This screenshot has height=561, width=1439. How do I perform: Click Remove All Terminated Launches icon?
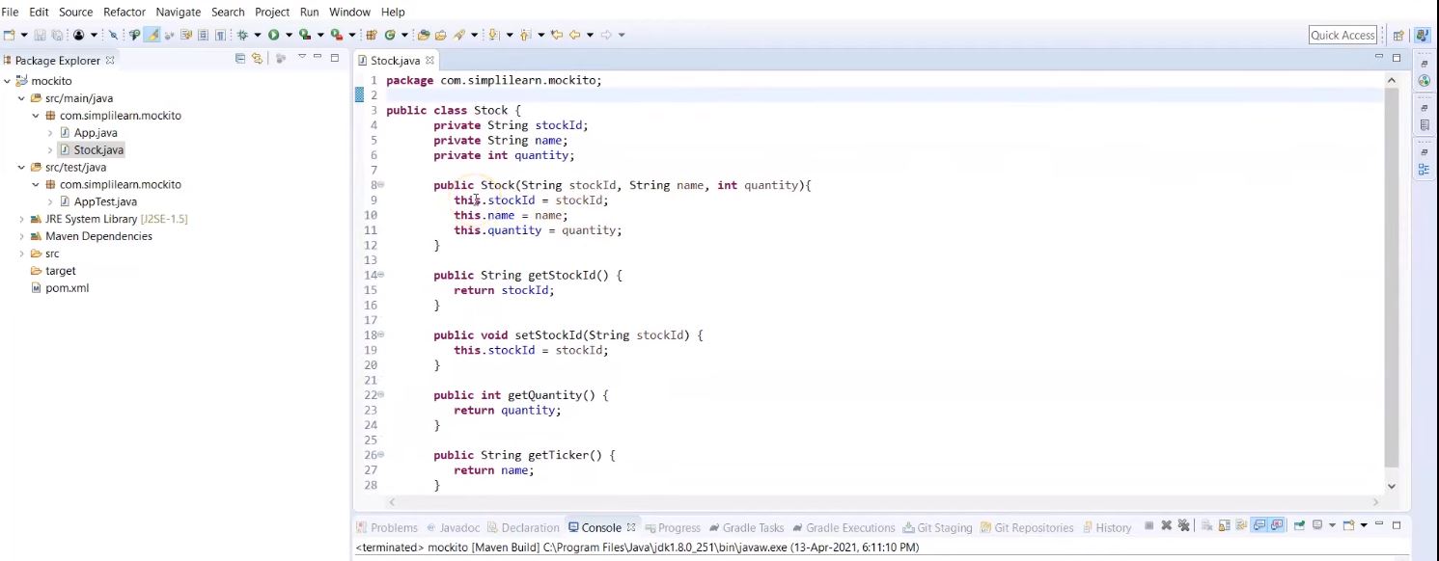click(1183, 526)
